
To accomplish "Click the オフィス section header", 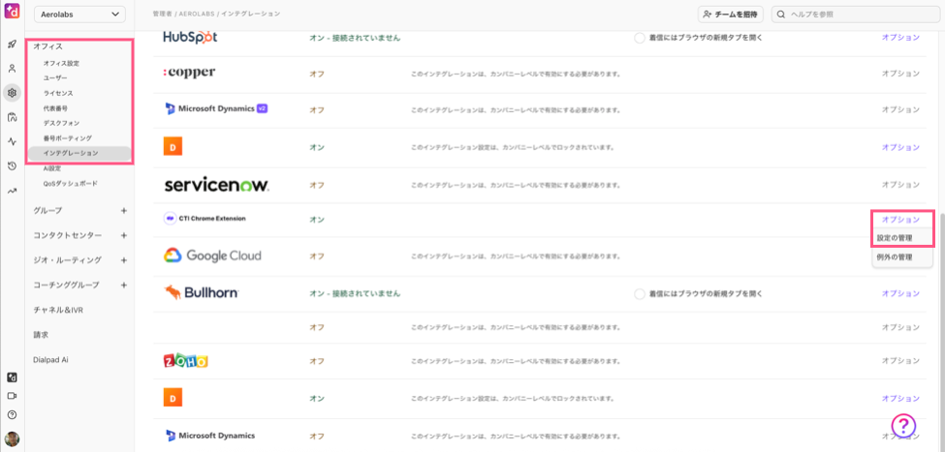I will coord(47,46).
